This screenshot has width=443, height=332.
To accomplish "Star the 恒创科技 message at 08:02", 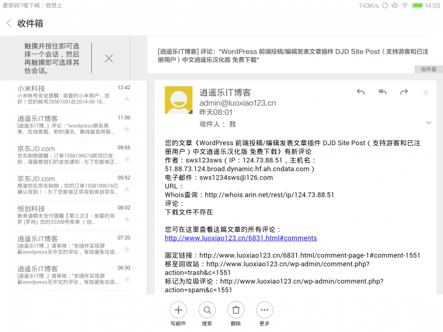I will coord(127,219).
